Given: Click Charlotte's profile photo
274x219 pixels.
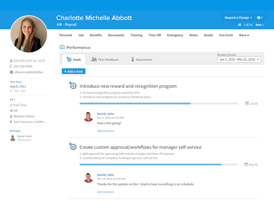Looking at the screenshot, I should 29,34.
